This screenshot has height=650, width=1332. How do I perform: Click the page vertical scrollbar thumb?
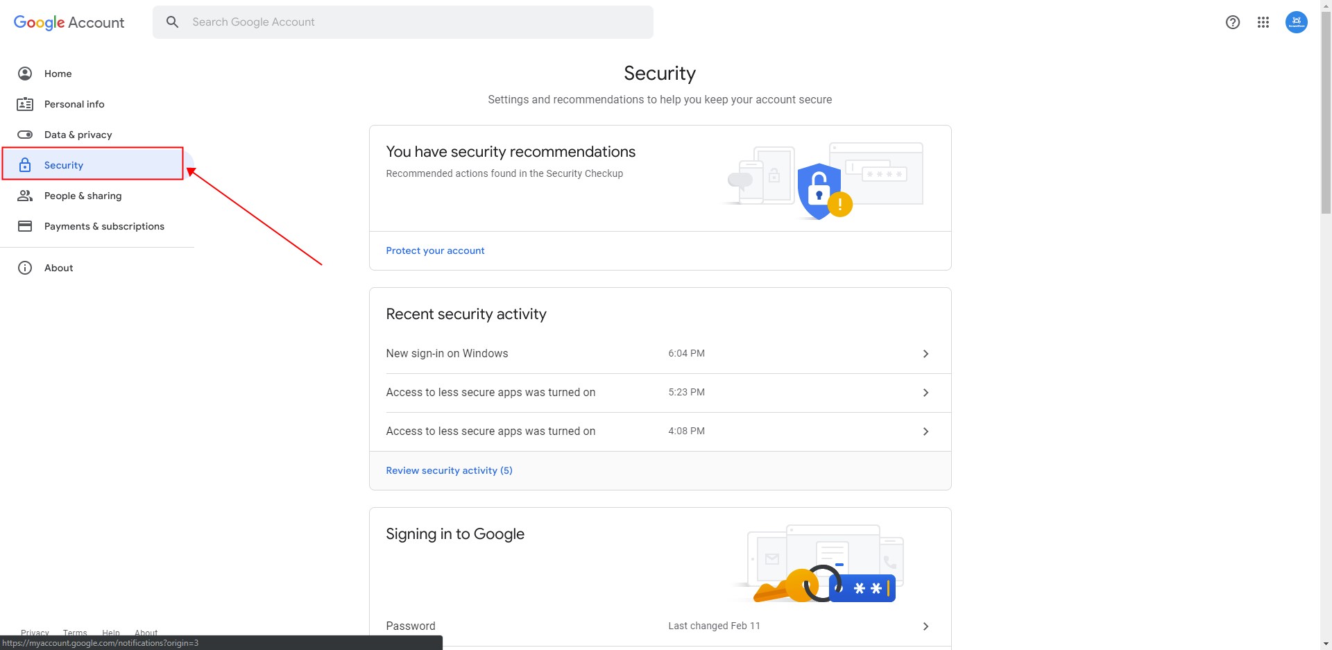[1326, 113]
